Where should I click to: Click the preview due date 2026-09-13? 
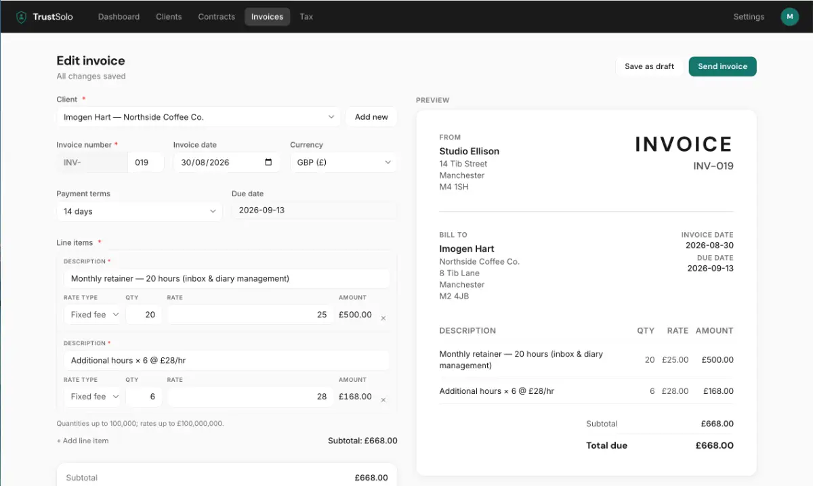click(710, 268)
